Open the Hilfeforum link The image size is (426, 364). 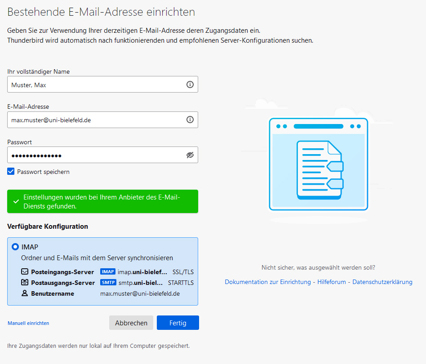[x=331, y=282]
